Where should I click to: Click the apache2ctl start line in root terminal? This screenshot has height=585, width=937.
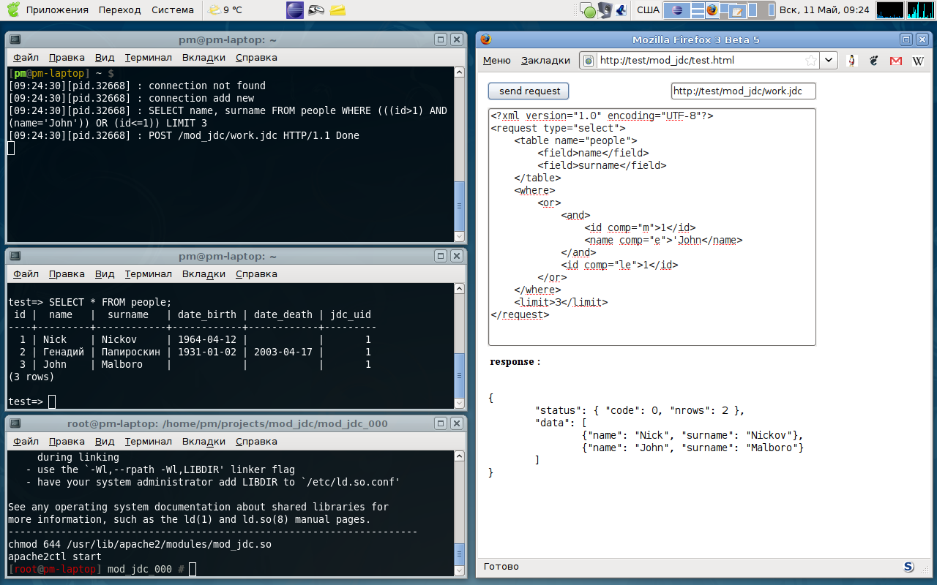[x=55, y=556]
